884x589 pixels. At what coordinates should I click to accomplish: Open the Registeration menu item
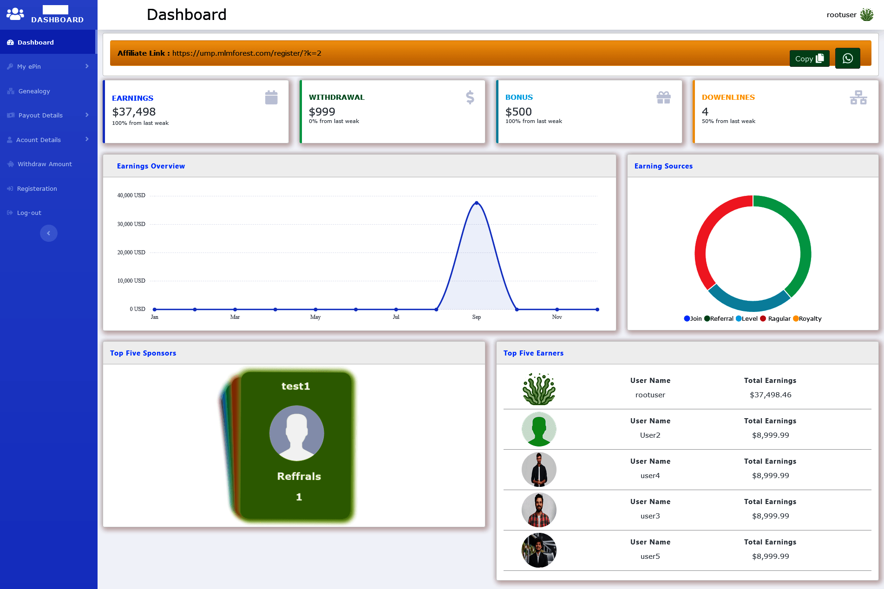click(x=48, y=188)
